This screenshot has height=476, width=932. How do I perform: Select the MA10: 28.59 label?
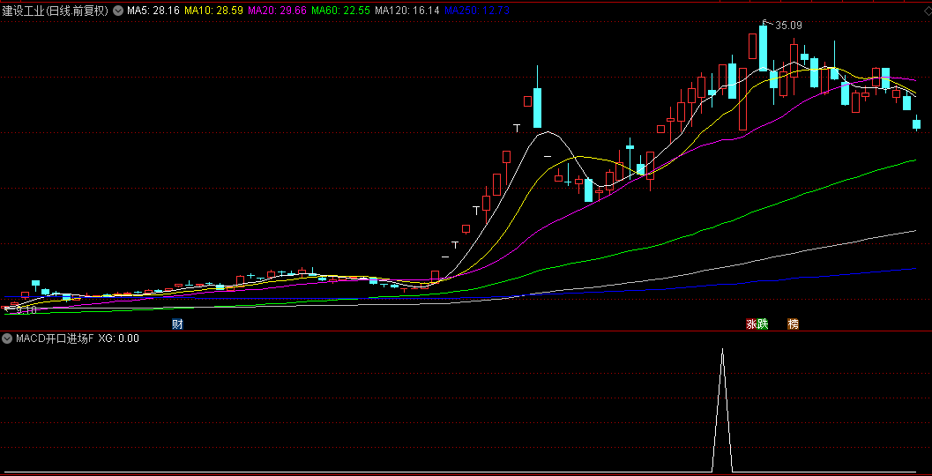click(x=213, y=10)
